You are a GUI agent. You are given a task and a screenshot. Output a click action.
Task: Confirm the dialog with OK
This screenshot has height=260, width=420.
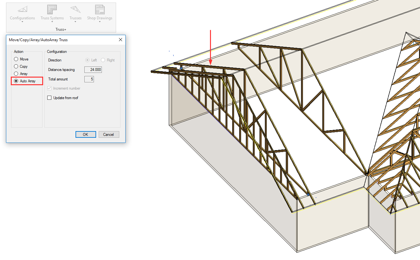click(x=86, y=135)
